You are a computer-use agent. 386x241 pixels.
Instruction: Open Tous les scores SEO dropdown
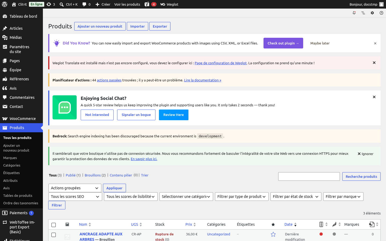click(75, 197)
